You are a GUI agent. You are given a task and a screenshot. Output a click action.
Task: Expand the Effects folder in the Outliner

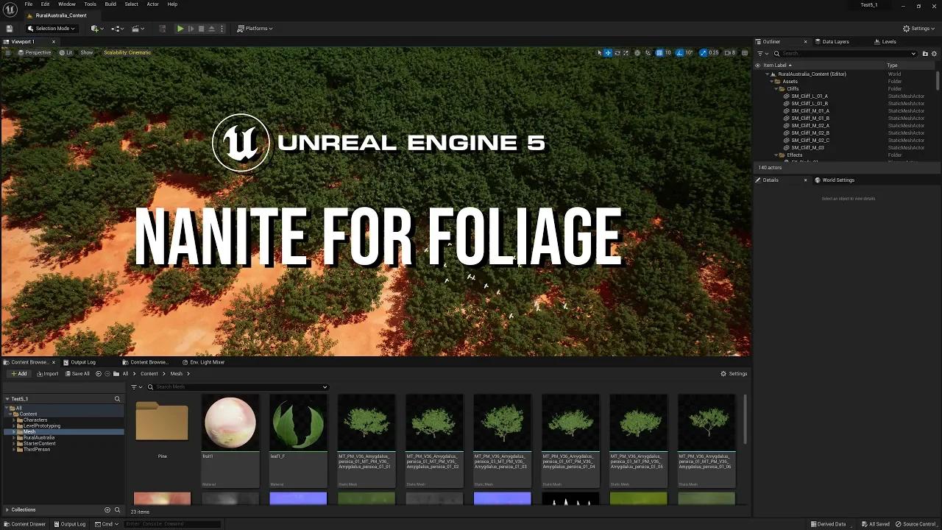(776, 155)
